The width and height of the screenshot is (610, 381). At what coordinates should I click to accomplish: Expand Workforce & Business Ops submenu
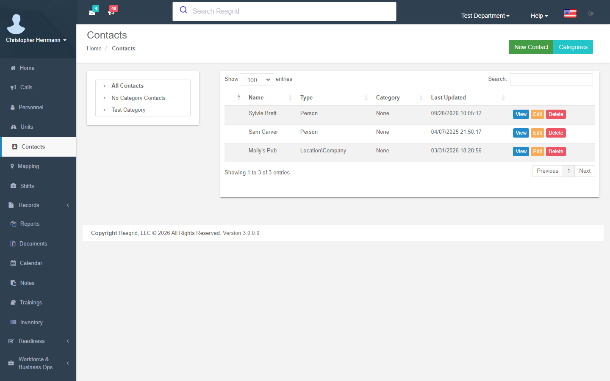click(38, 363)
